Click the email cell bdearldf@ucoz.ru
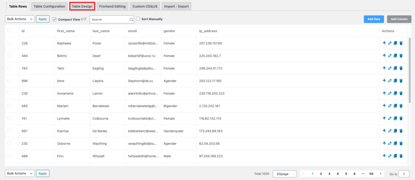 point(141,56)
